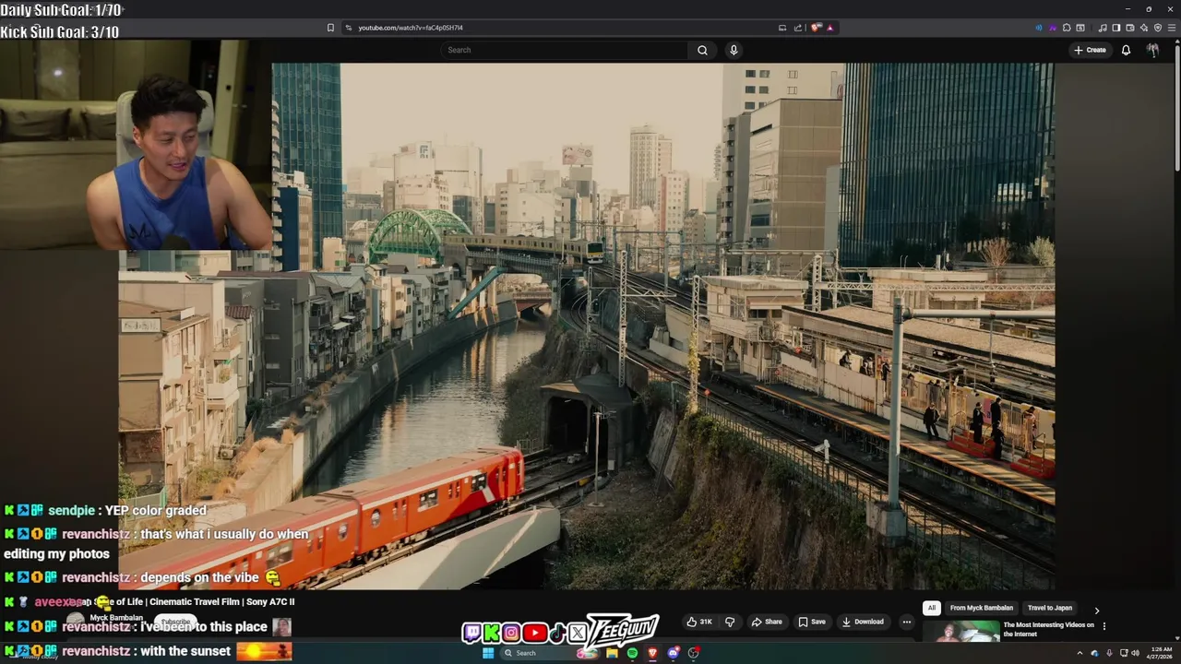Viewport: 1181px width, 664px height.
Task: Open Spotify from the taskbar
Action: coord(632,653)
